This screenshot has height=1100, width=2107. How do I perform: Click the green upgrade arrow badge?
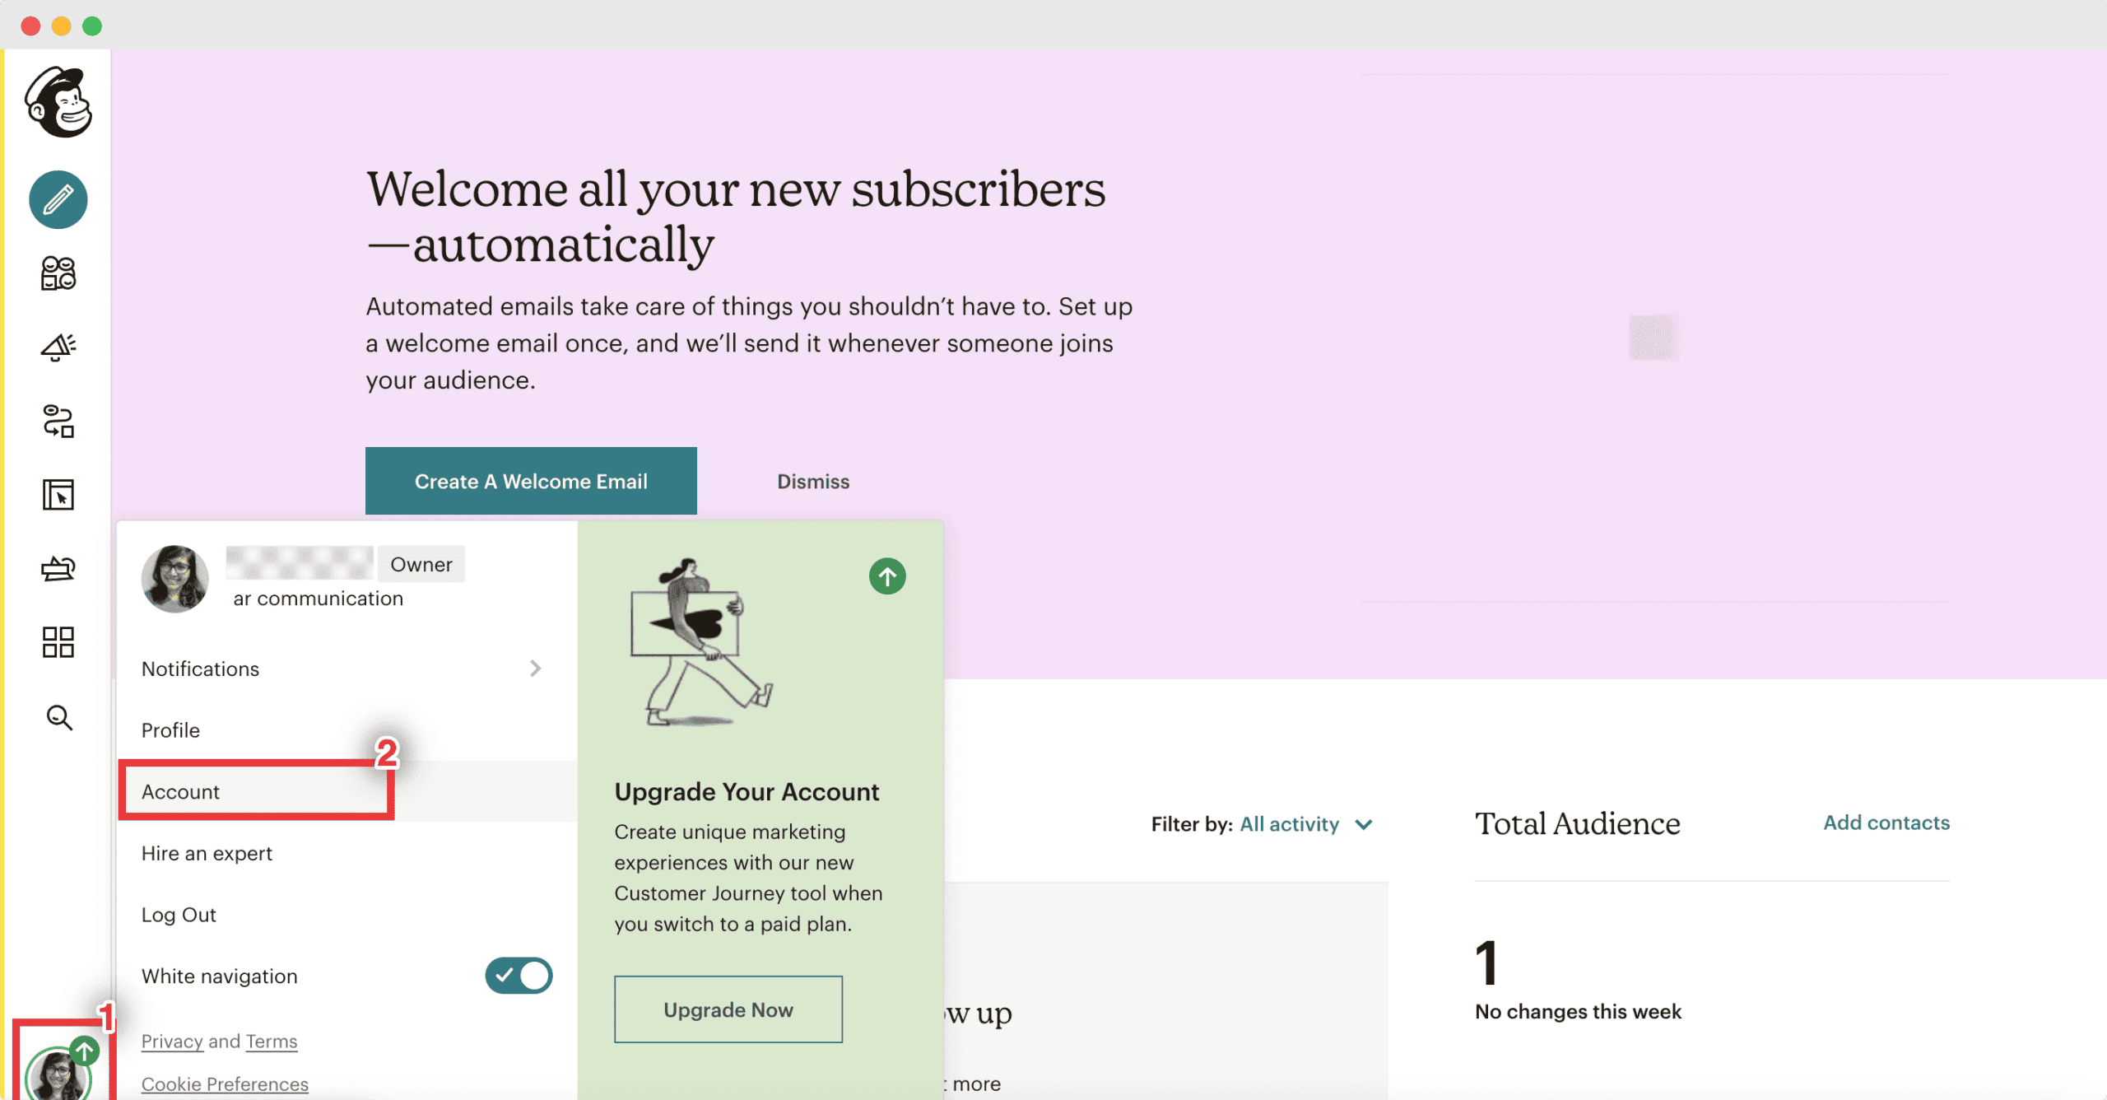click(x=85, y=1050)
